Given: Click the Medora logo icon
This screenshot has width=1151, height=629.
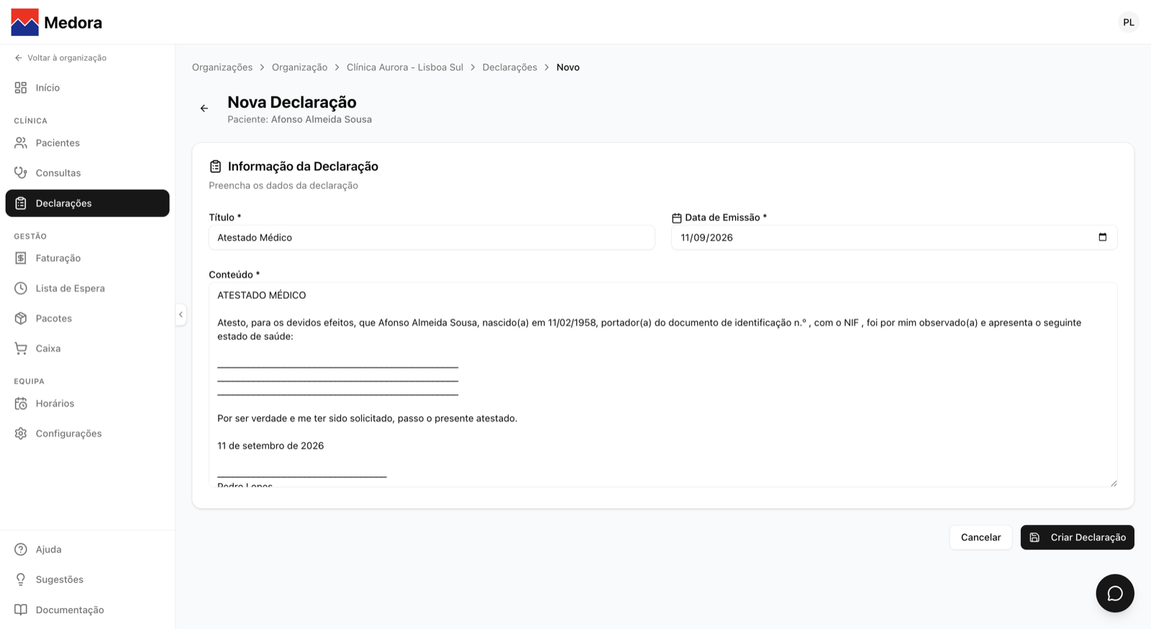Looking at the screenshot, I should tap(25, 22).
